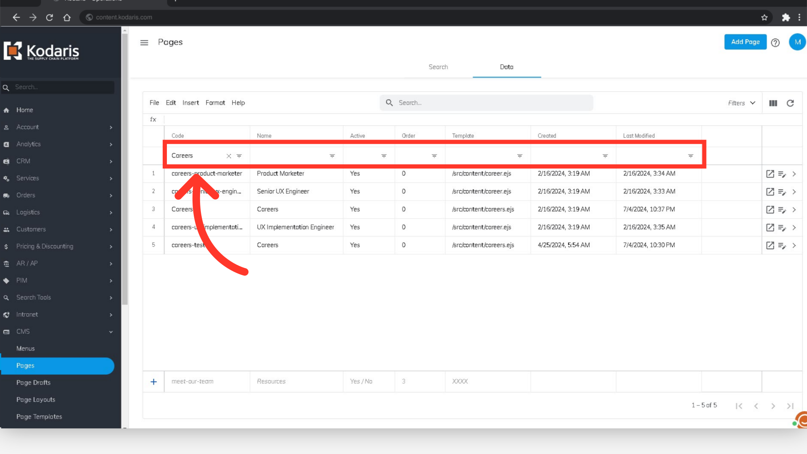Clear the Careers code filter
The width and height of the screenshot is (807, 454).
click(229, 156)
